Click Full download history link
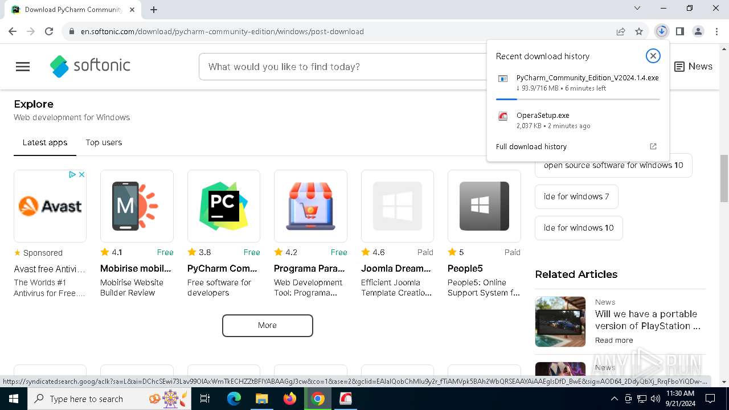The width and height of the screenshot is (729, 410). (531, 146)
